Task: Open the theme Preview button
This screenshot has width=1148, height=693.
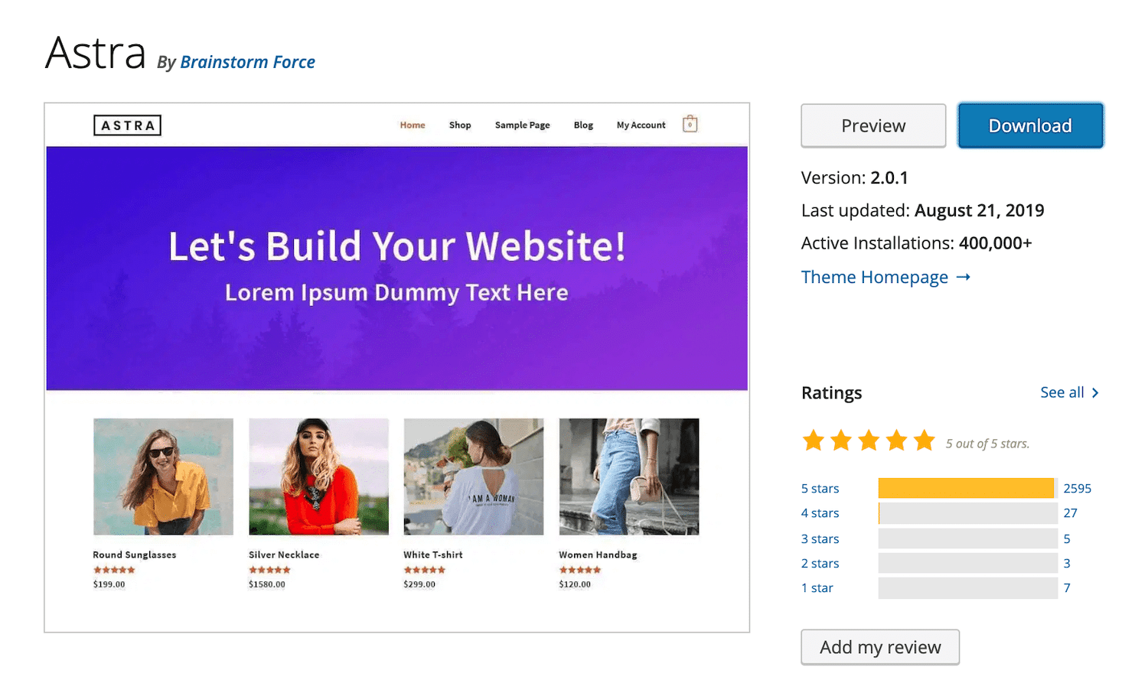Action: coord(873,126)
